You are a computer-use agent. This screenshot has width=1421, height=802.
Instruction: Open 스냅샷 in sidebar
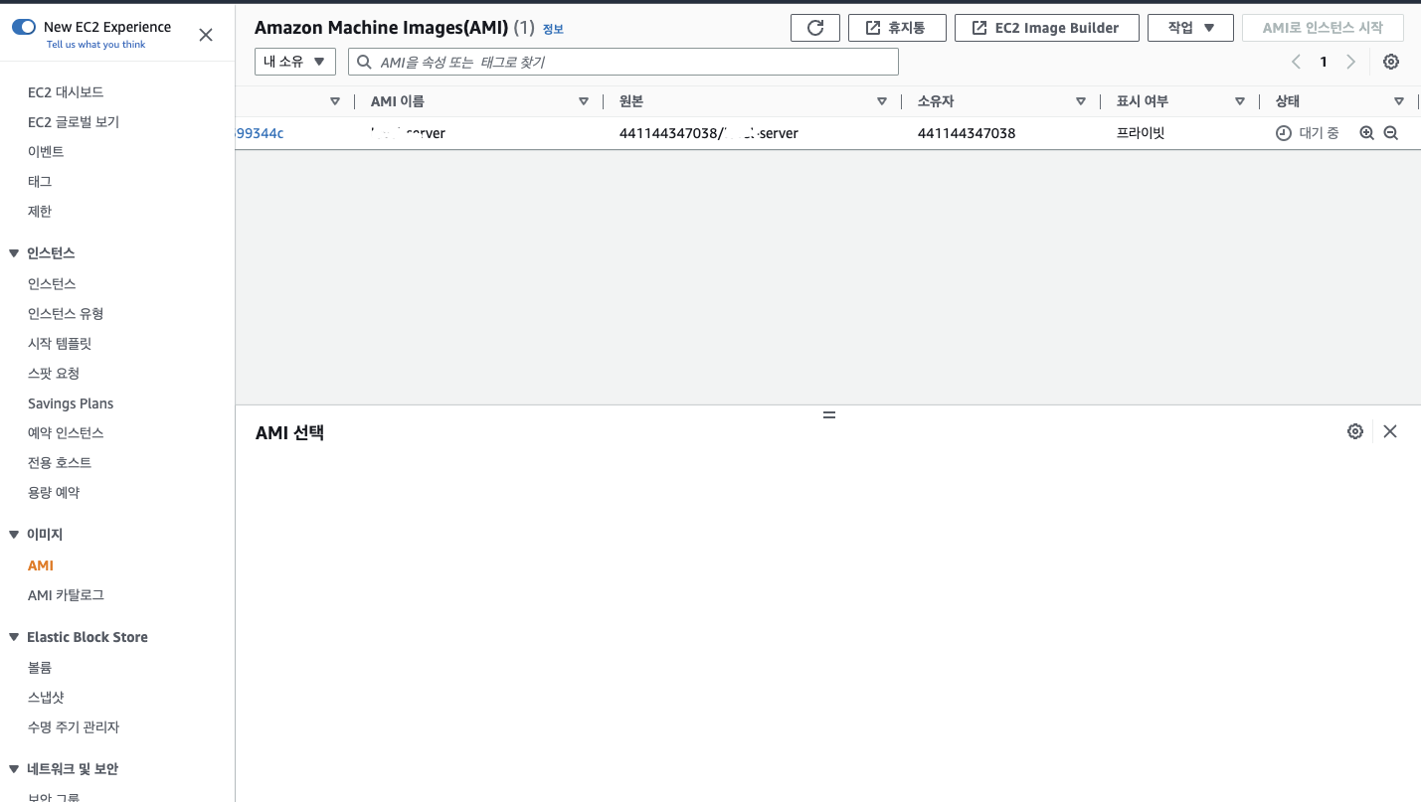point(46,698)
